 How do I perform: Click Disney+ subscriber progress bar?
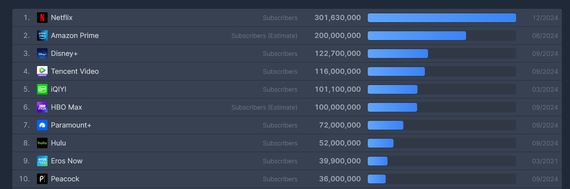click(442, 53)
